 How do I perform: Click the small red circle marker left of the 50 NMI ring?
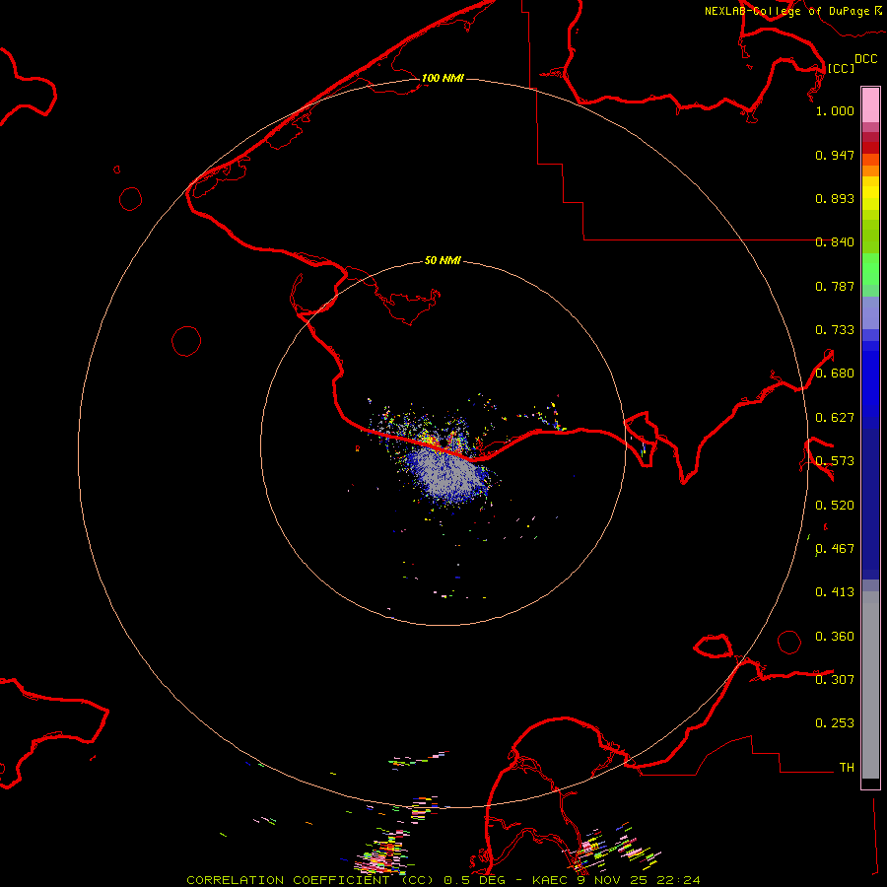[186, 341]
